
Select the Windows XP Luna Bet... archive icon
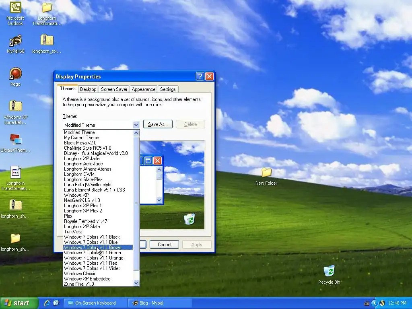point(16,112)
